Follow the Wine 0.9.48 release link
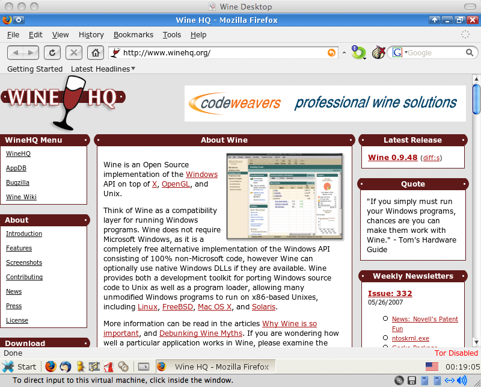This screenshot has height=387, width=481. [x=392, y=158]
